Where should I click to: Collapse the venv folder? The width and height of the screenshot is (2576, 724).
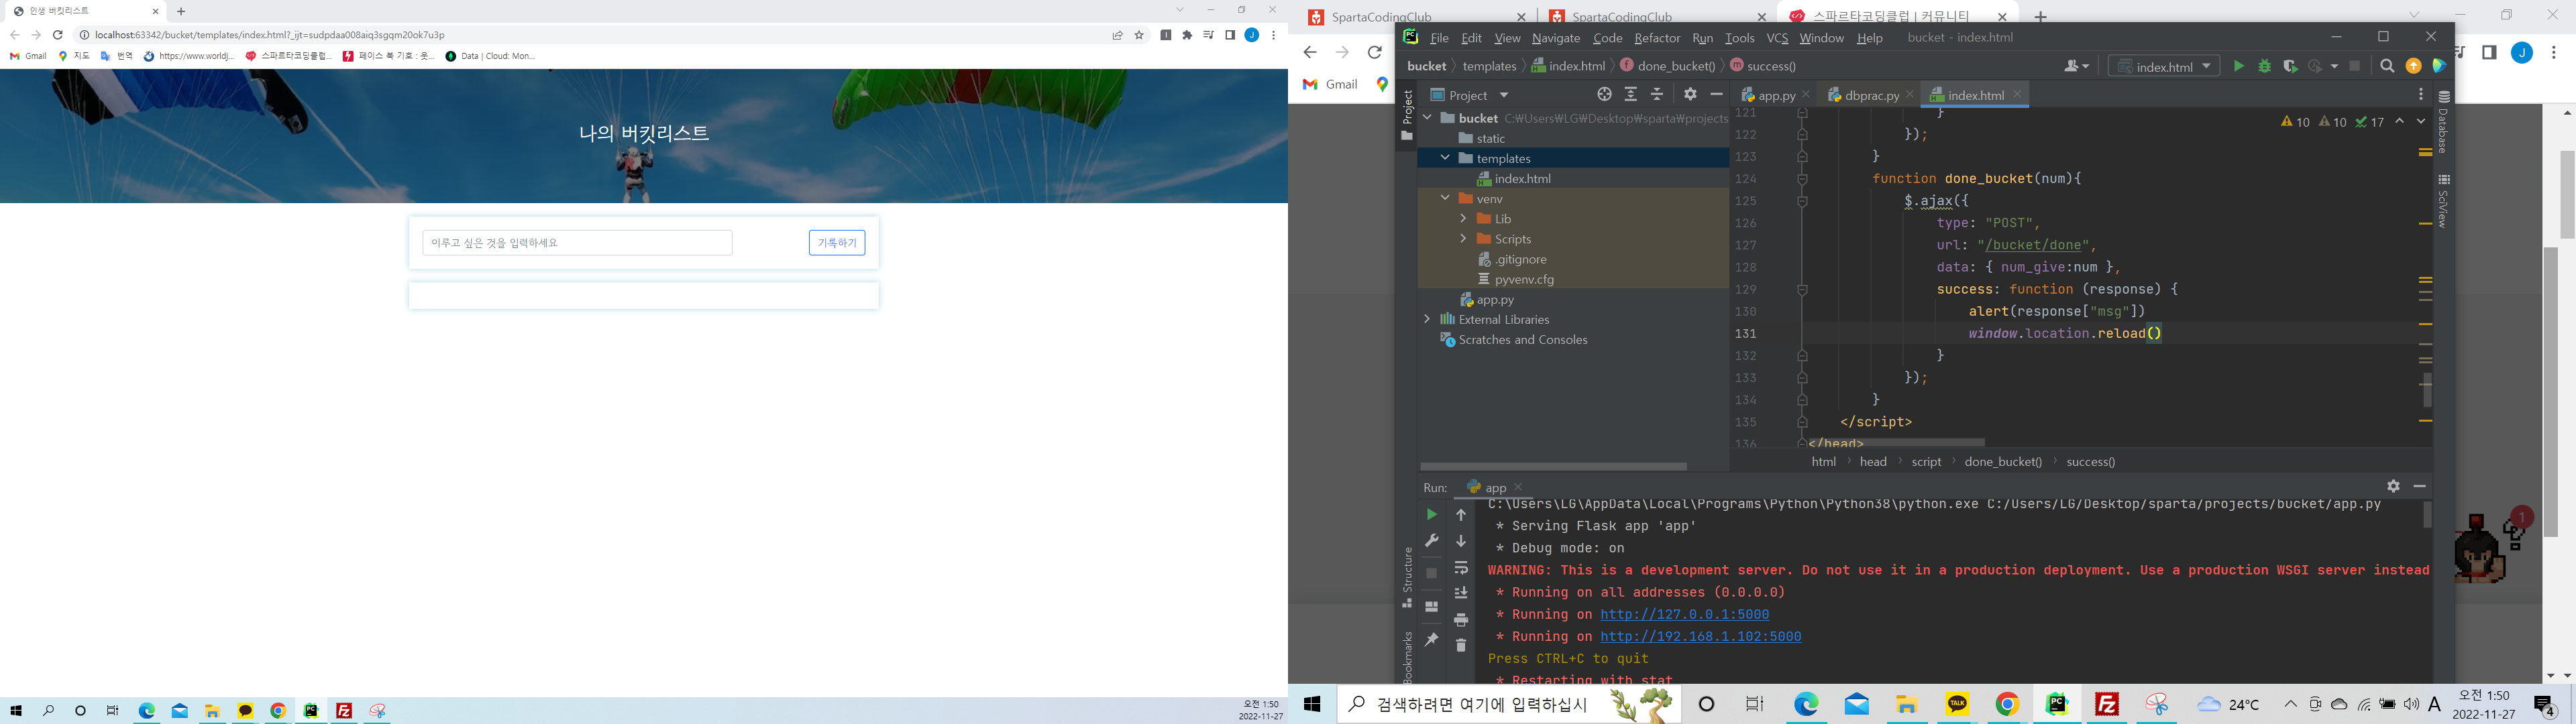pyautogui.click(x=1445, y=198)
